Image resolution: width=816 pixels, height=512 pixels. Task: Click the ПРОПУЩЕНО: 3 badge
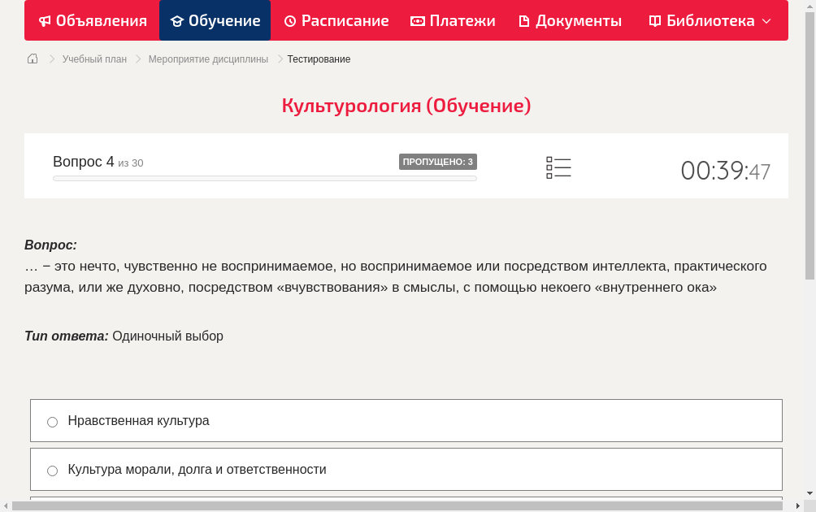point(438,162)
